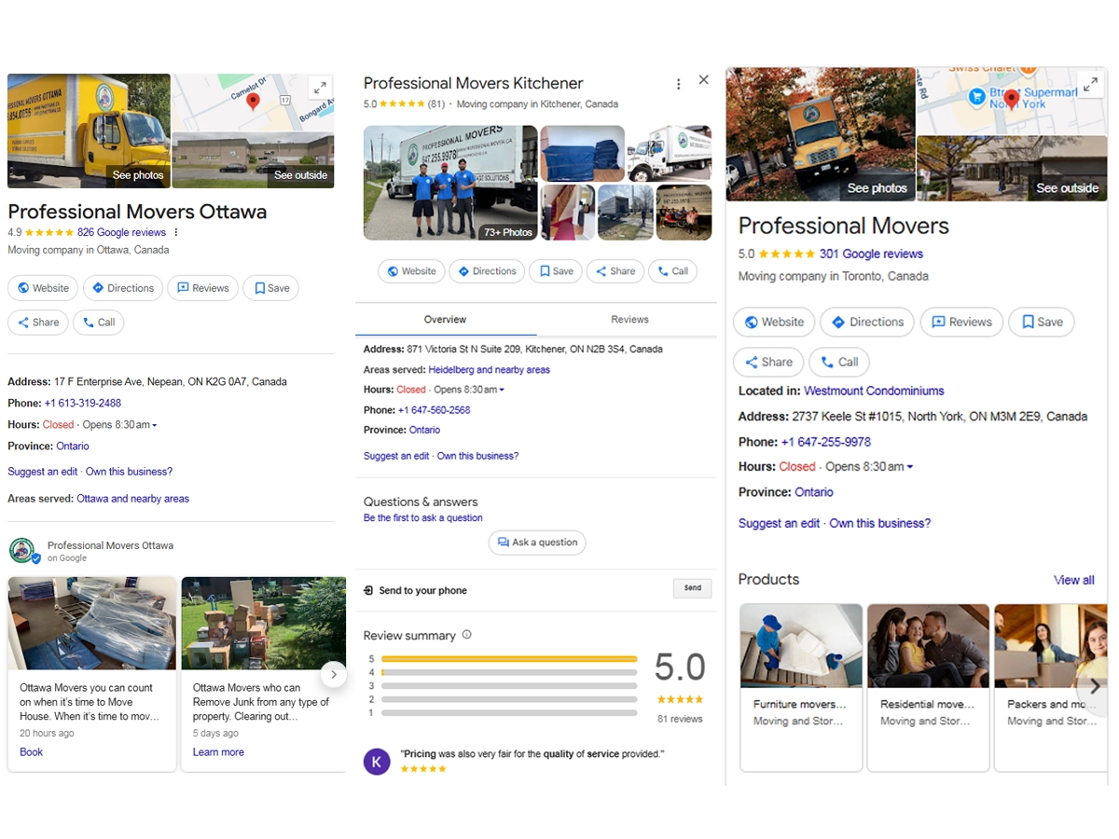The image size is (1119, 839).
Task: Open Reviews button in Toronto panel
Action: tap(961, 322)
